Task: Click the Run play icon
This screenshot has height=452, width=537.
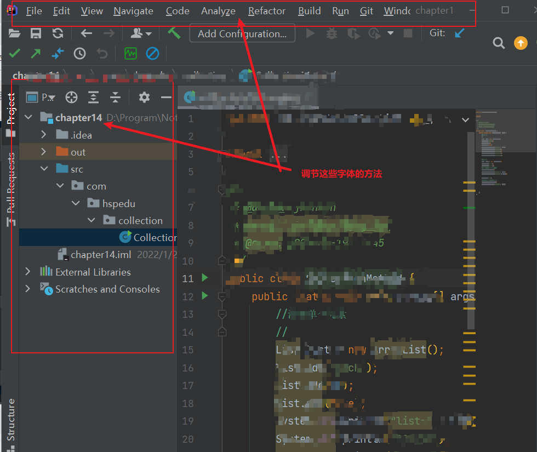Action: coord(310,33)
